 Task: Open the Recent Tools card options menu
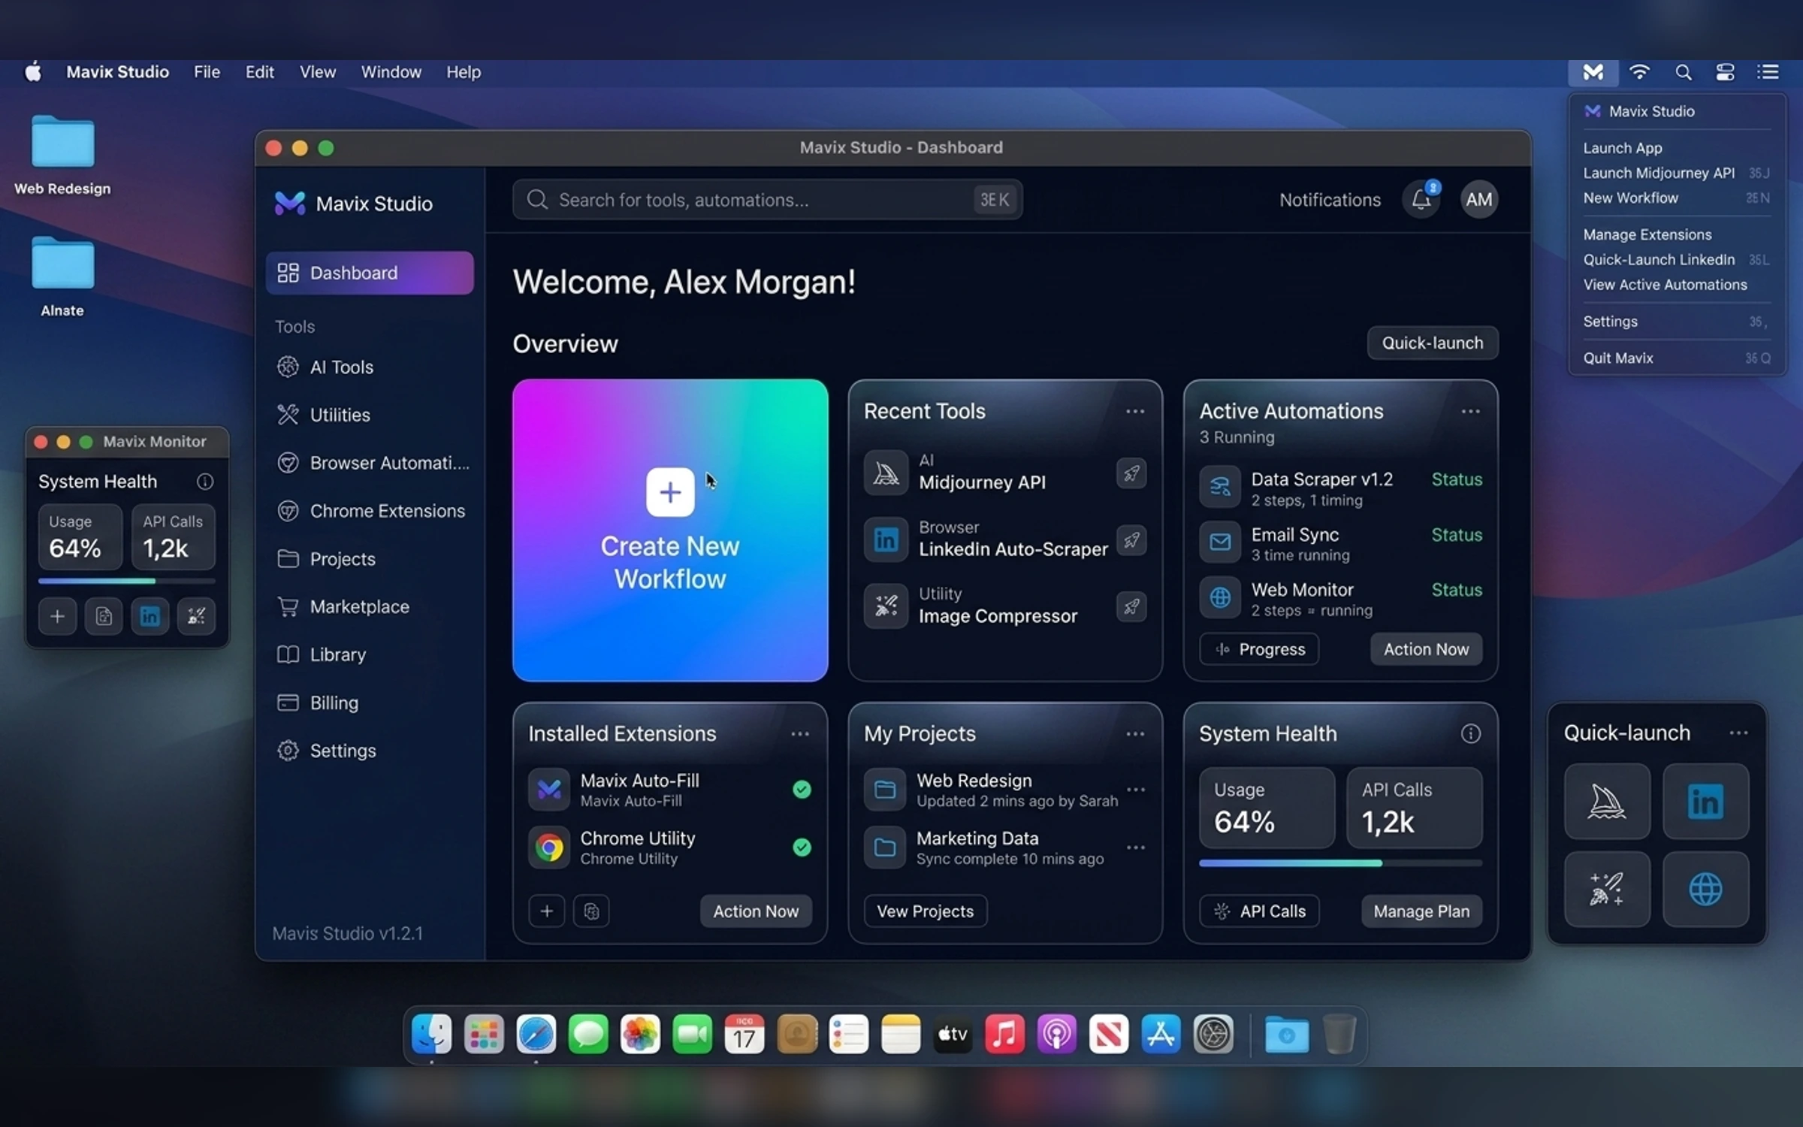pos(1135,412)
